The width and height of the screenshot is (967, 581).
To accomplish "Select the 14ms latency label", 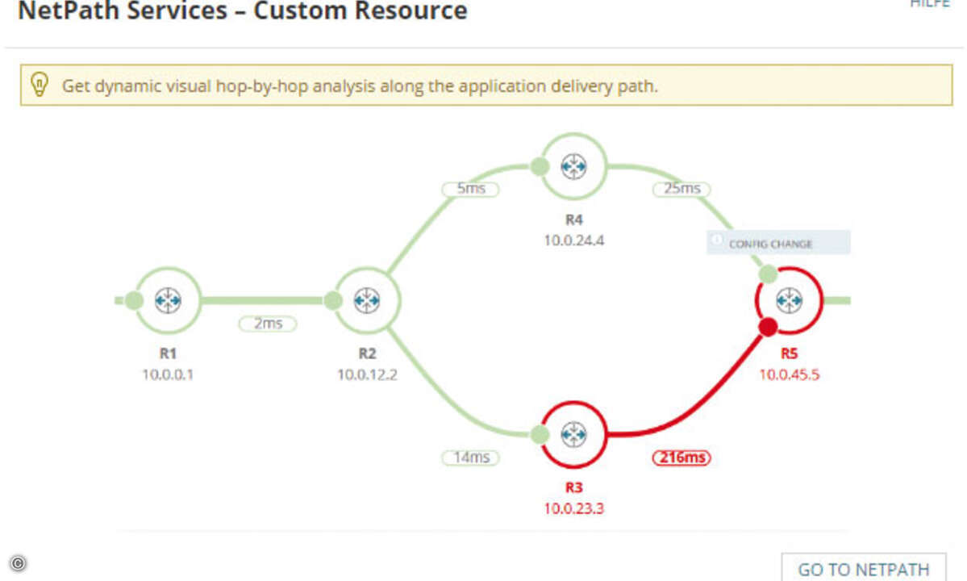I will click(x=470, y=458).
